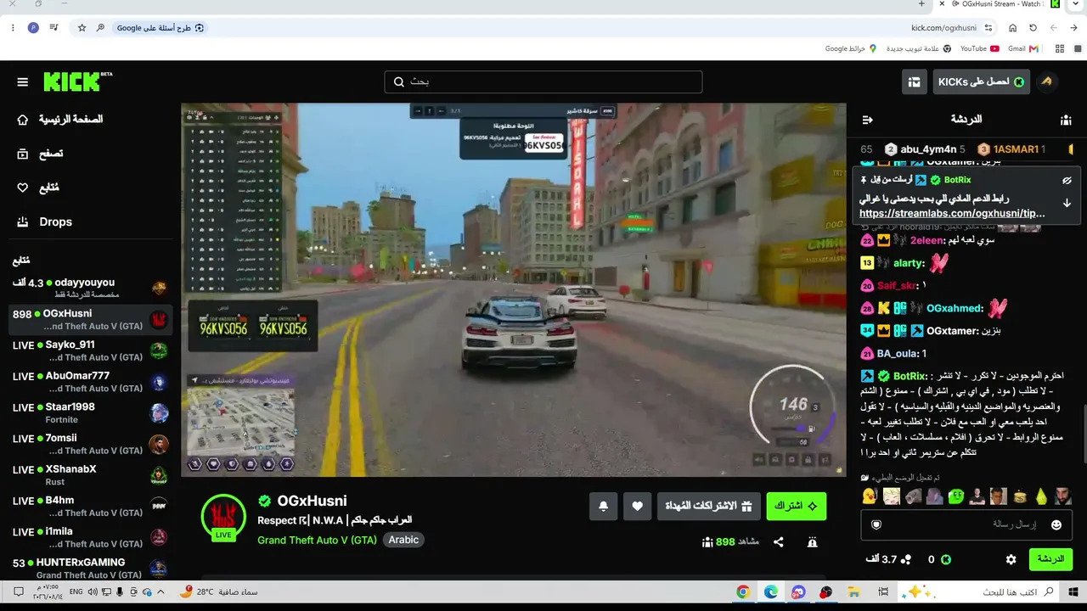Viewport: 1087px width, 611px height.
Task: Click 1ASMAR1 in the gifters leaderboard
Action: (1011, 149)
